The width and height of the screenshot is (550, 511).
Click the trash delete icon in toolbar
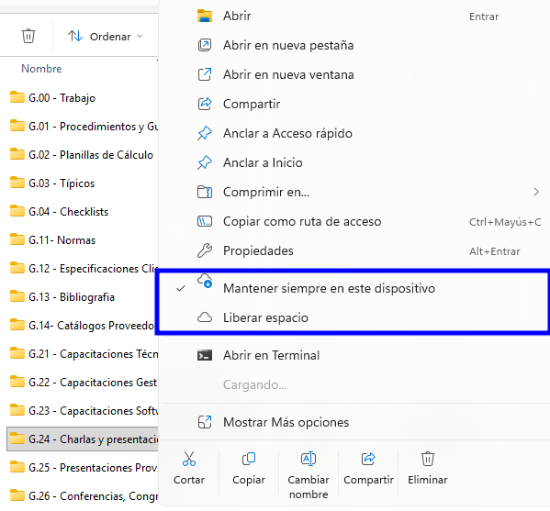[28, 36]
